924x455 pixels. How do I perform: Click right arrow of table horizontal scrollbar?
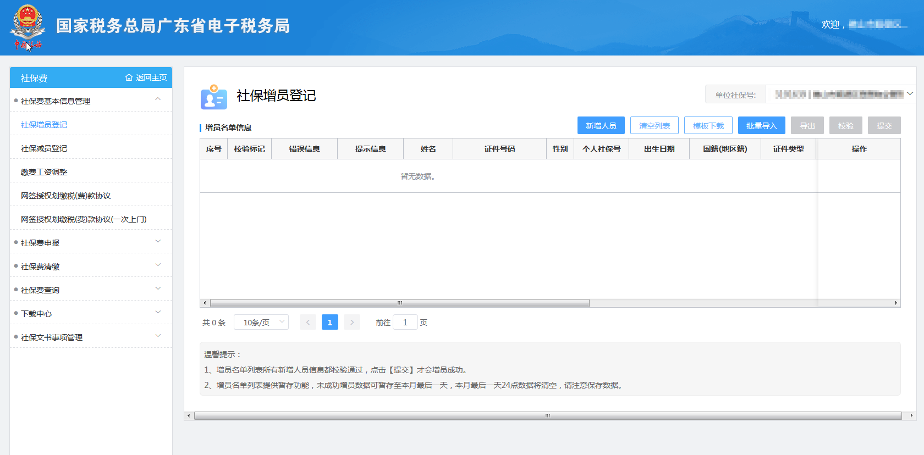point(896,303)
